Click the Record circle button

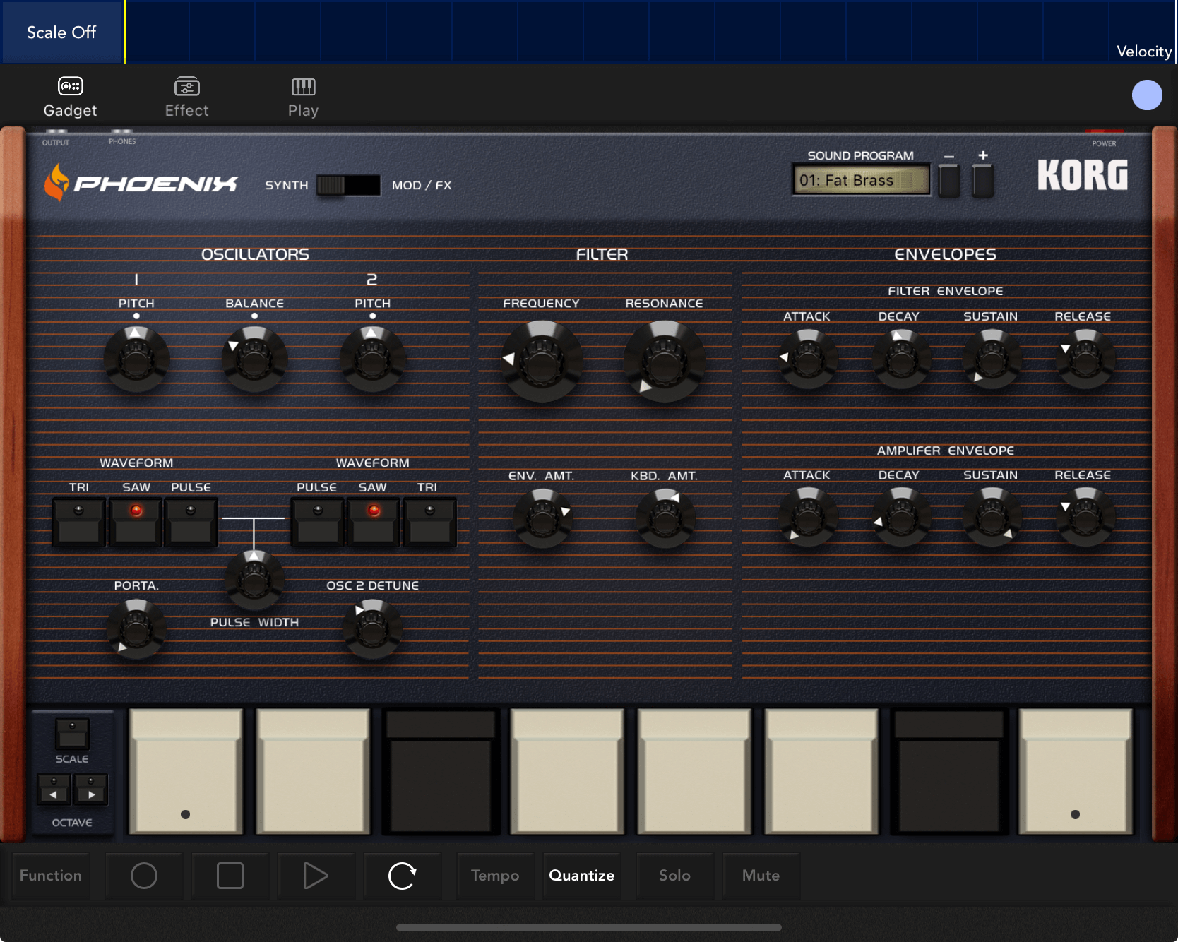pyautogui.click(x=144, y=876)
